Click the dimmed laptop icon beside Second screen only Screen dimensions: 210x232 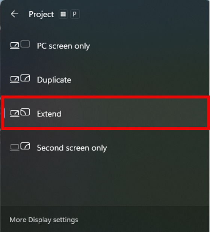(15, 147)
